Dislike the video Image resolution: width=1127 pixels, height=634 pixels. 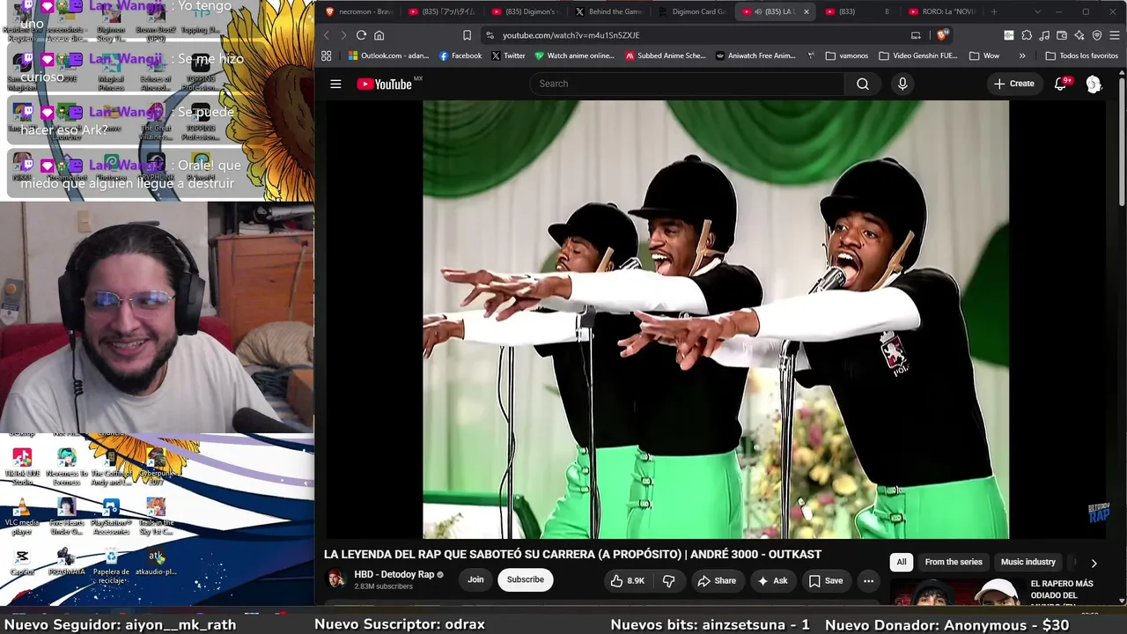coord(668,580)
